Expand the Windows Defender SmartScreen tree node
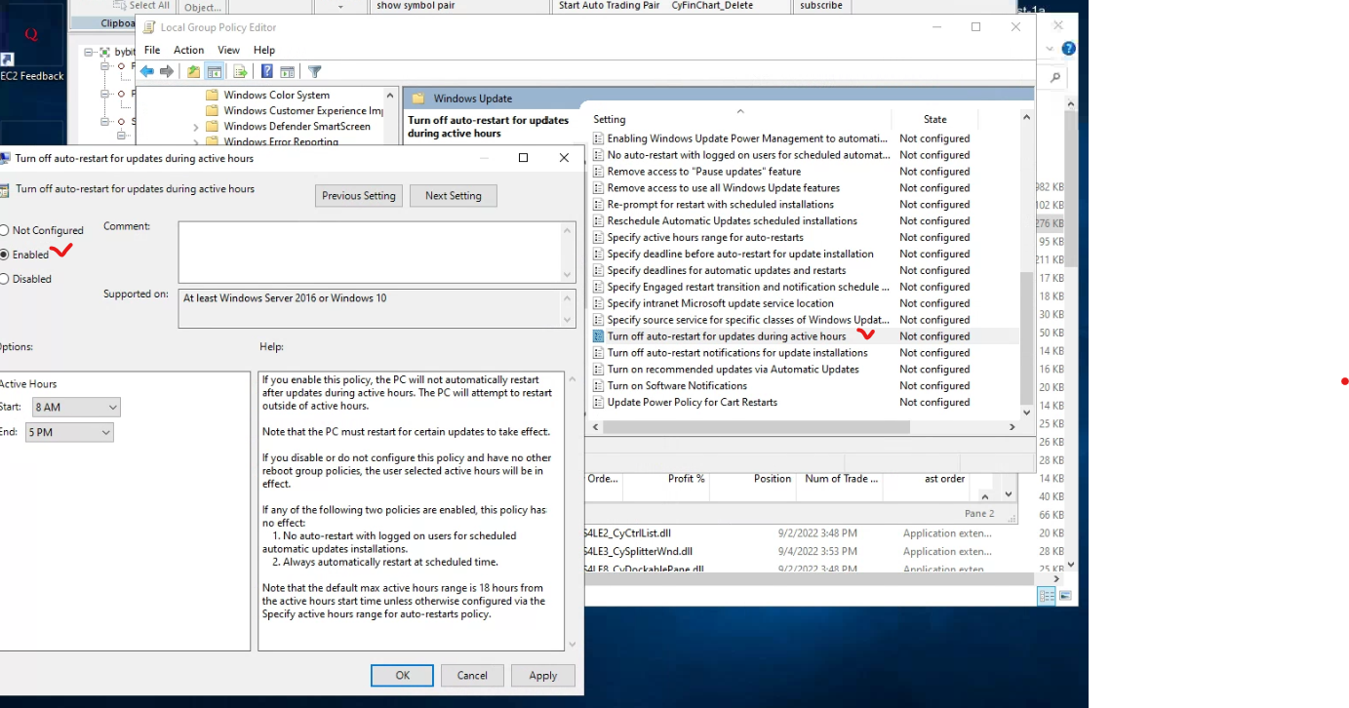1349x708 pixels. [196, 127]
